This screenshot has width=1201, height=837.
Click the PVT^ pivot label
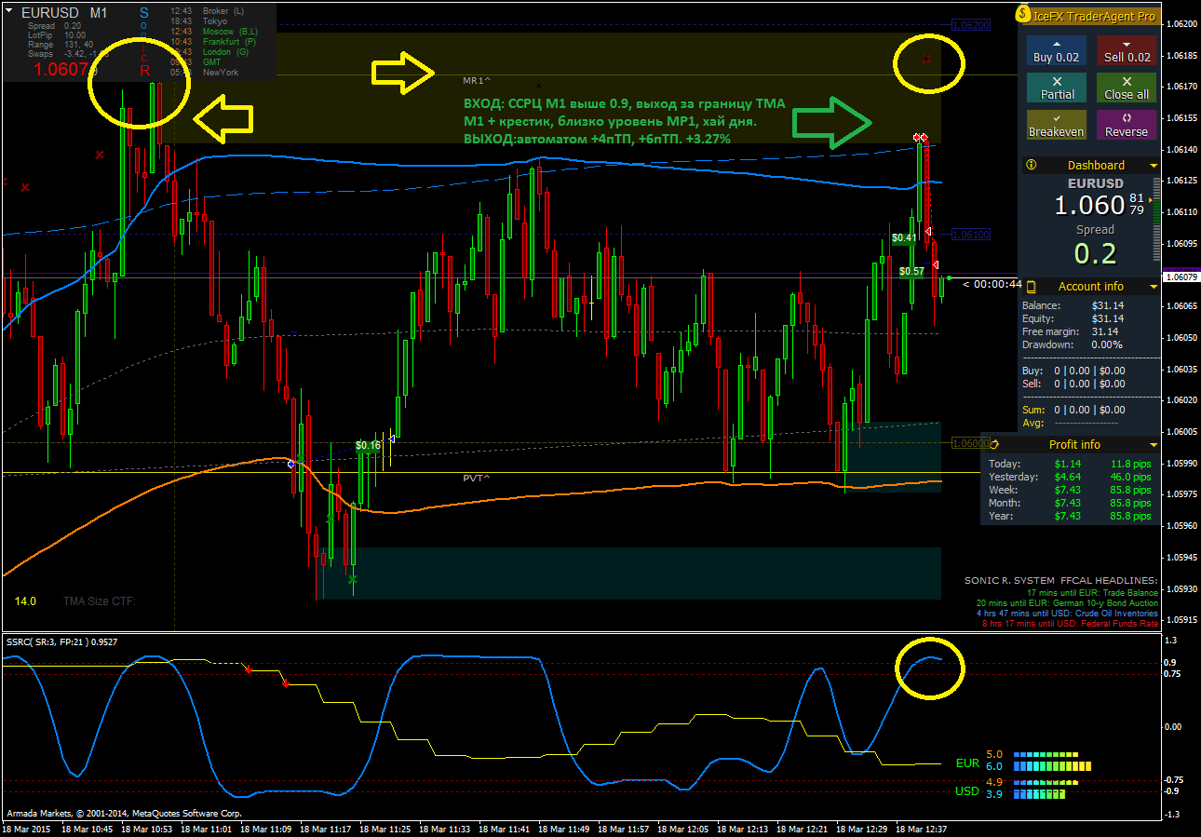[x=477, y=478]
